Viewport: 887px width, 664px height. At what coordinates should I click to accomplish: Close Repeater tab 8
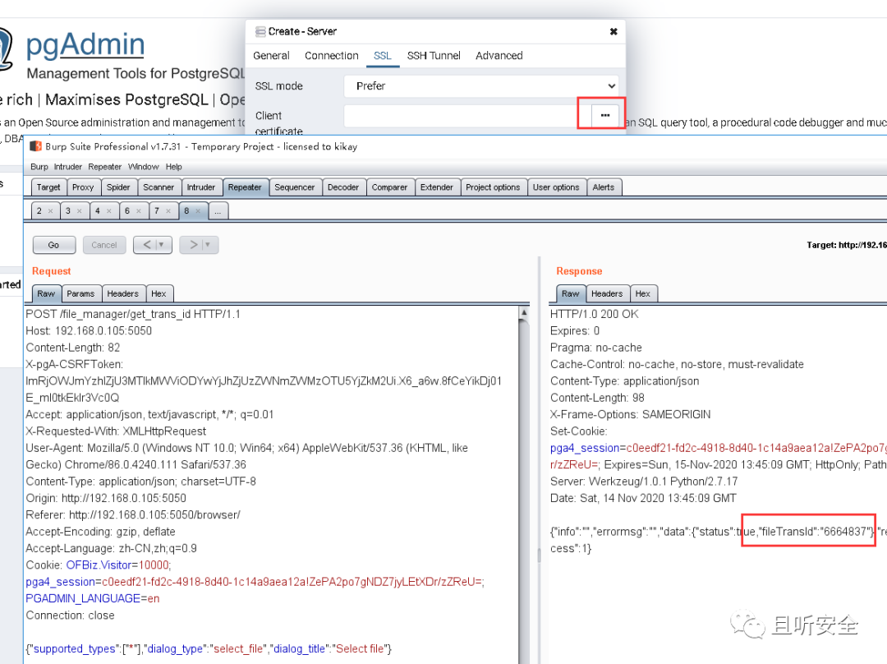(198, 211)
